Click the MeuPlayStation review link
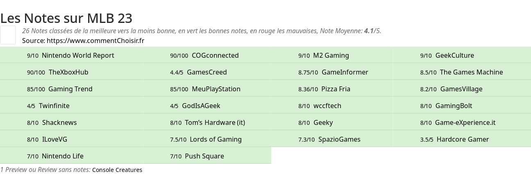The height and width of the screenshot is (174, 531). [216, 89]
